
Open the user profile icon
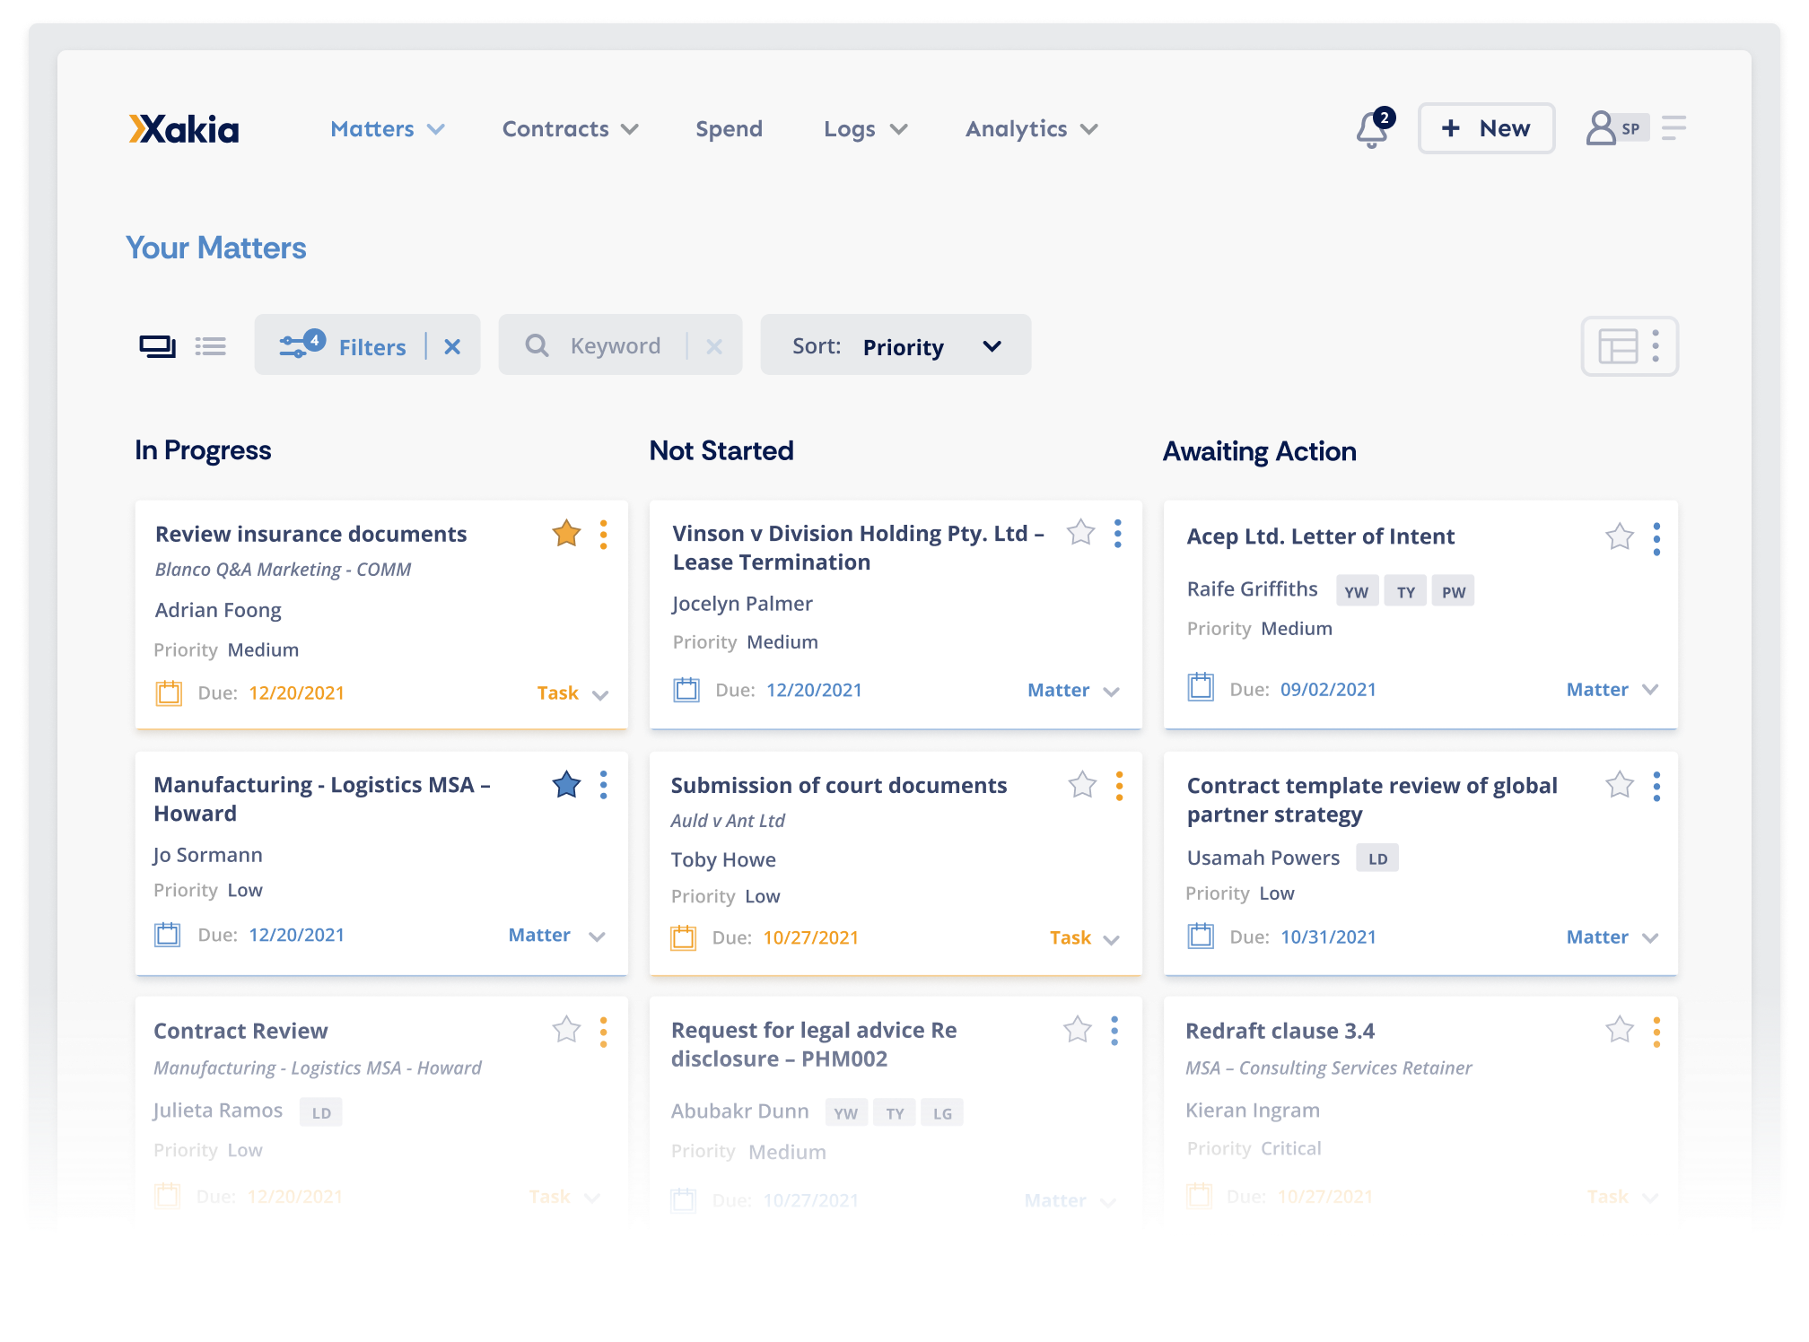click(1601, 128)
